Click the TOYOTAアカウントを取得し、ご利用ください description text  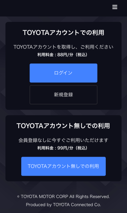tap(63, 47)
